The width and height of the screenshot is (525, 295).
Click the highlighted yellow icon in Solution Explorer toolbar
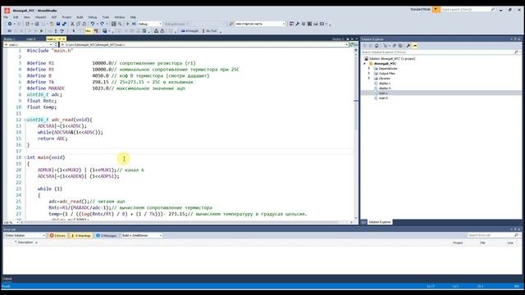[415, 46]
